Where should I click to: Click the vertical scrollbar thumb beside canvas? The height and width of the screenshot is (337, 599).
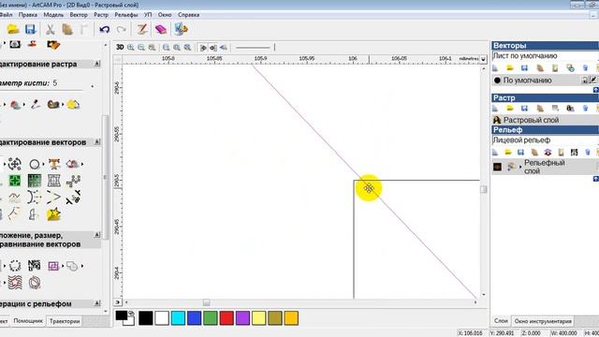pos(484,189)
